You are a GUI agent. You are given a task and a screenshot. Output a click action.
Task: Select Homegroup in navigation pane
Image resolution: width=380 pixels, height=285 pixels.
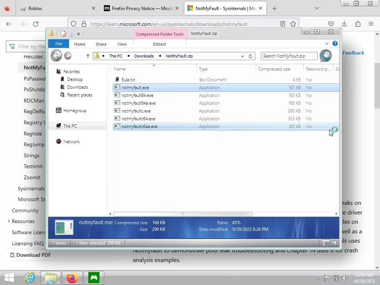click(75, 111)
